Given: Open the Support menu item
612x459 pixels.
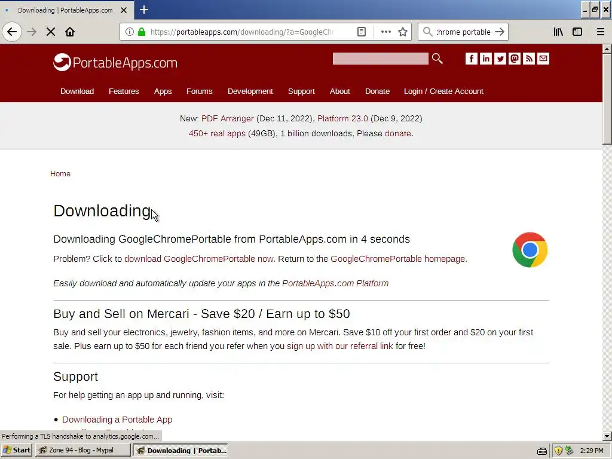Looking at the screenshot, I should 301,91.
